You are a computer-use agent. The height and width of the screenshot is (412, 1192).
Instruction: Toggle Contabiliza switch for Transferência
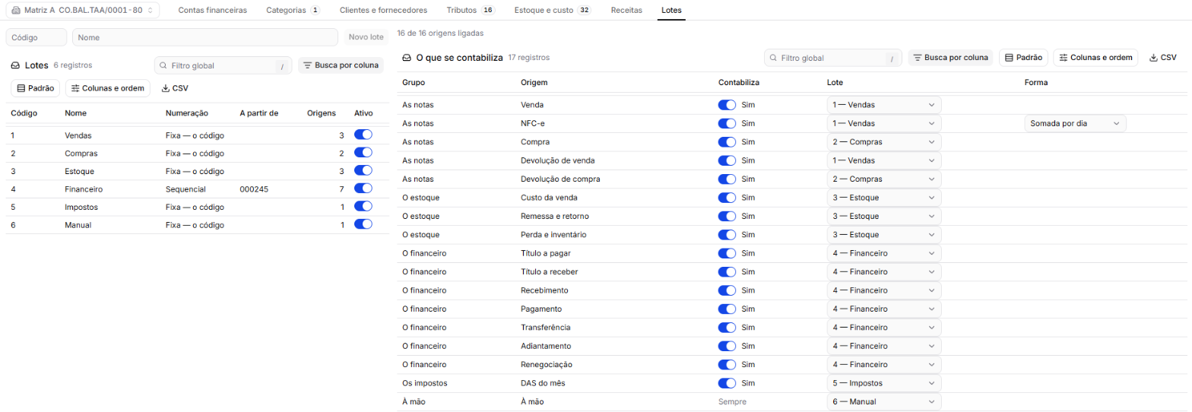point(727,328)
